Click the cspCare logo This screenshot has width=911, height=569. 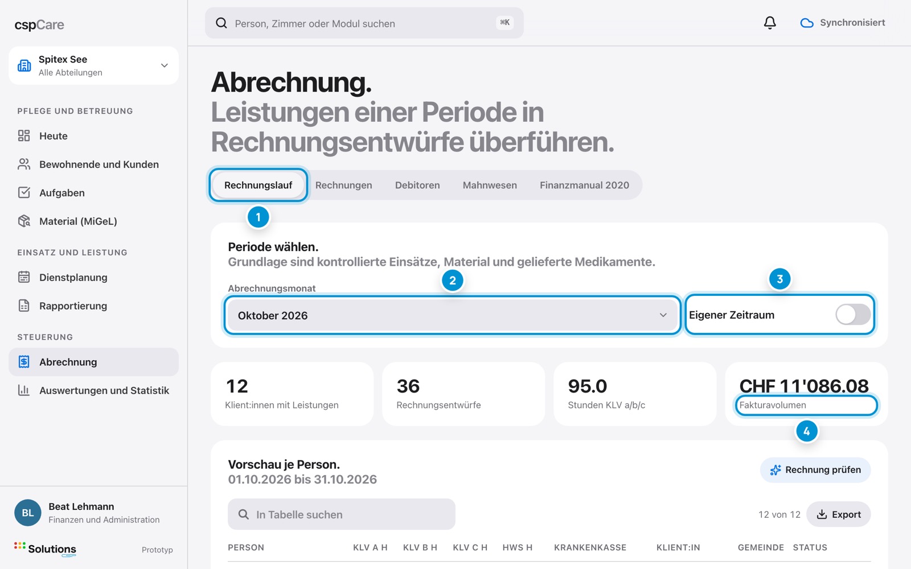pos(39,25)
